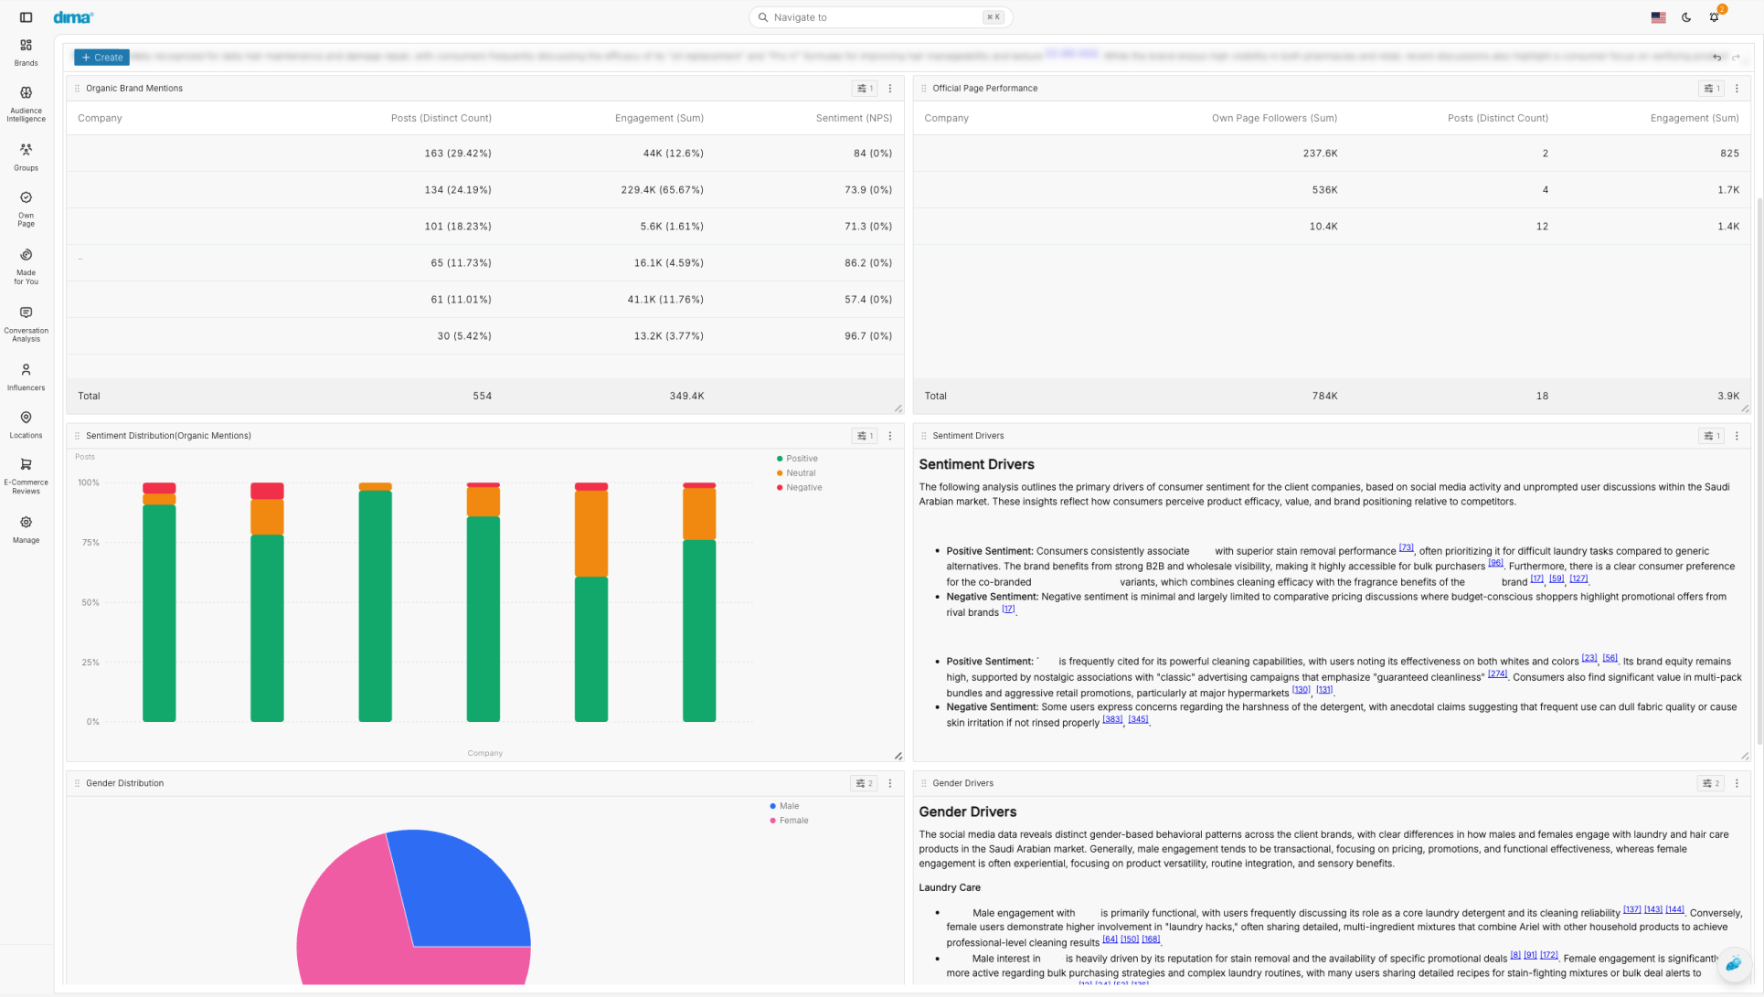Open filters for Sentiment Drivers widget
Viewport: 1764px width, 997px height.
point(1711,436)
